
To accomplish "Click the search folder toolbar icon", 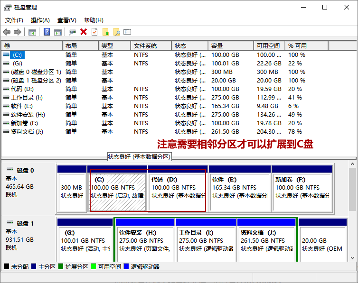I will click(117, 32).
